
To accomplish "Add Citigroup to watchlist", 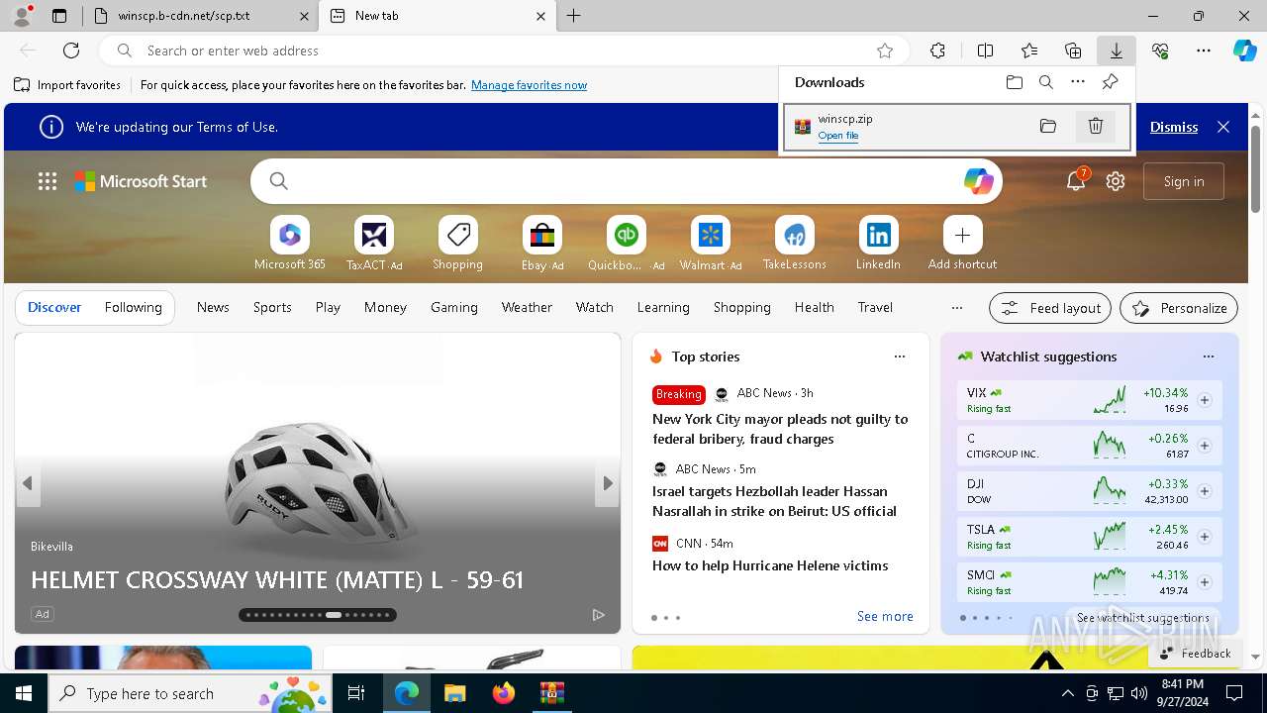I will click(x=1205, y=446).
